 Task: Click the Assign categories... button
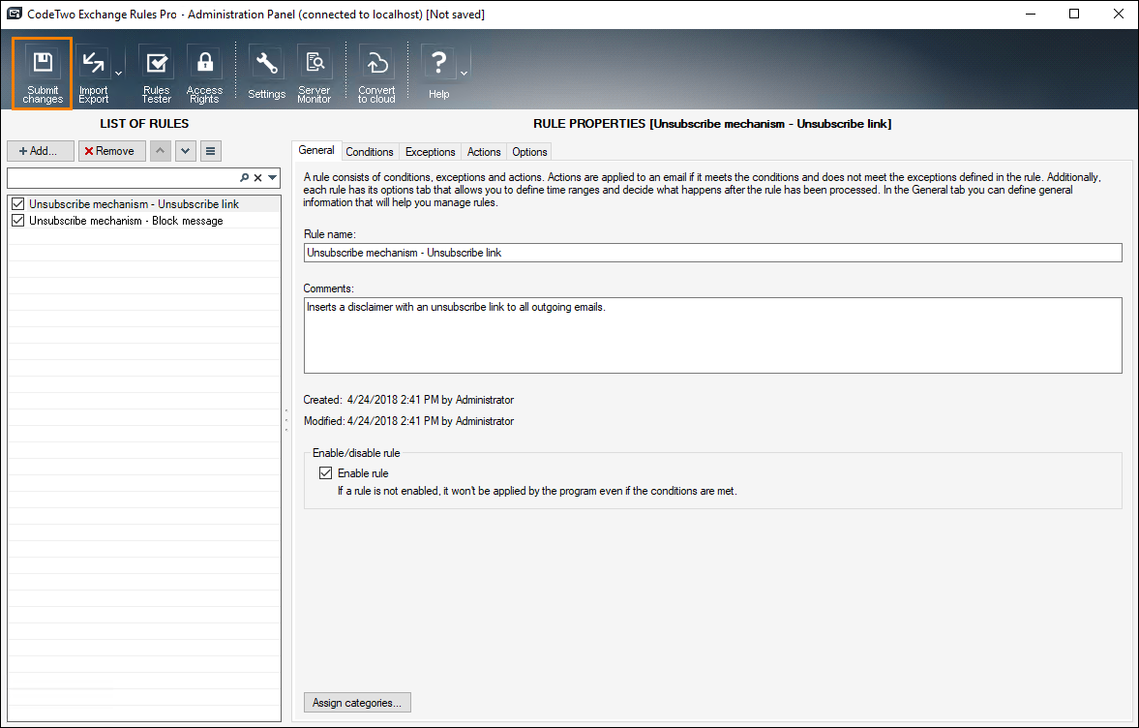(x=357, y=703)
